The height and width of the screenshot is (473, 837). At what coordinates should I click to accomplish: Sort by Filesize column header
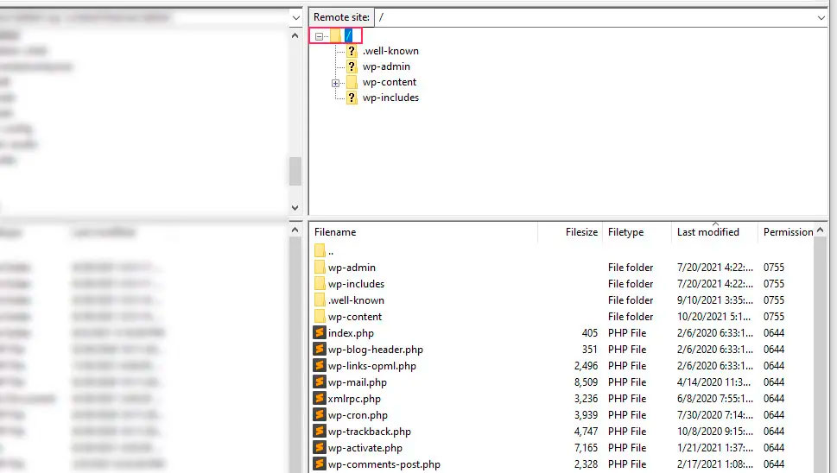581,232
